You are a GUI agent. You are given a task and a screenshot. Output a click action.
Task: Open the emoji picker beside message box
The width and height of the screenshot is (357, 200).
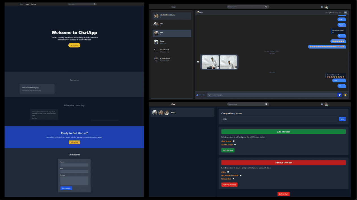pyautogui.click(x=345, y=95)
